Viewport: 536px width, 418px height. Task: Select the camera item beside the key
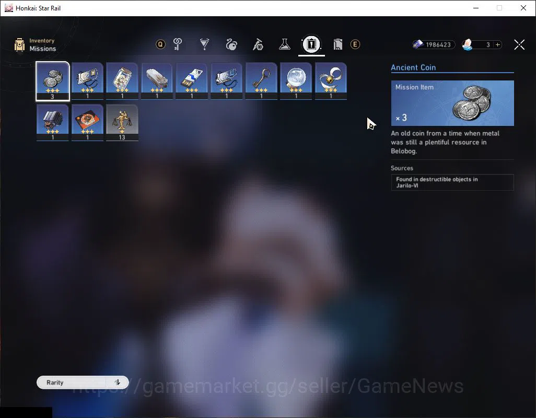tap(226, 81)
